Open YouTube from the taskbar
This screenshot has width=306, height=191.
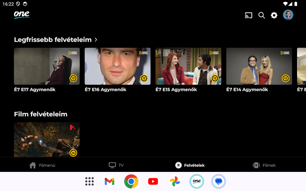click(x=153, y=181)
